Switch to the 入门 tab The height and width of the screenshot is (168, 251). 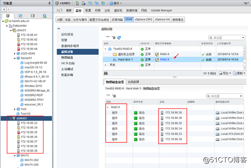pyautogui.click(x=59, y=11)
